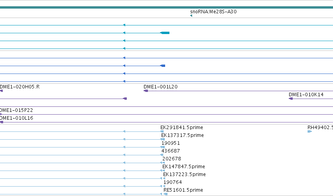333x196 pixels.
Task: Click the thick teal exon block in second transcript
Action: (165, 33)
